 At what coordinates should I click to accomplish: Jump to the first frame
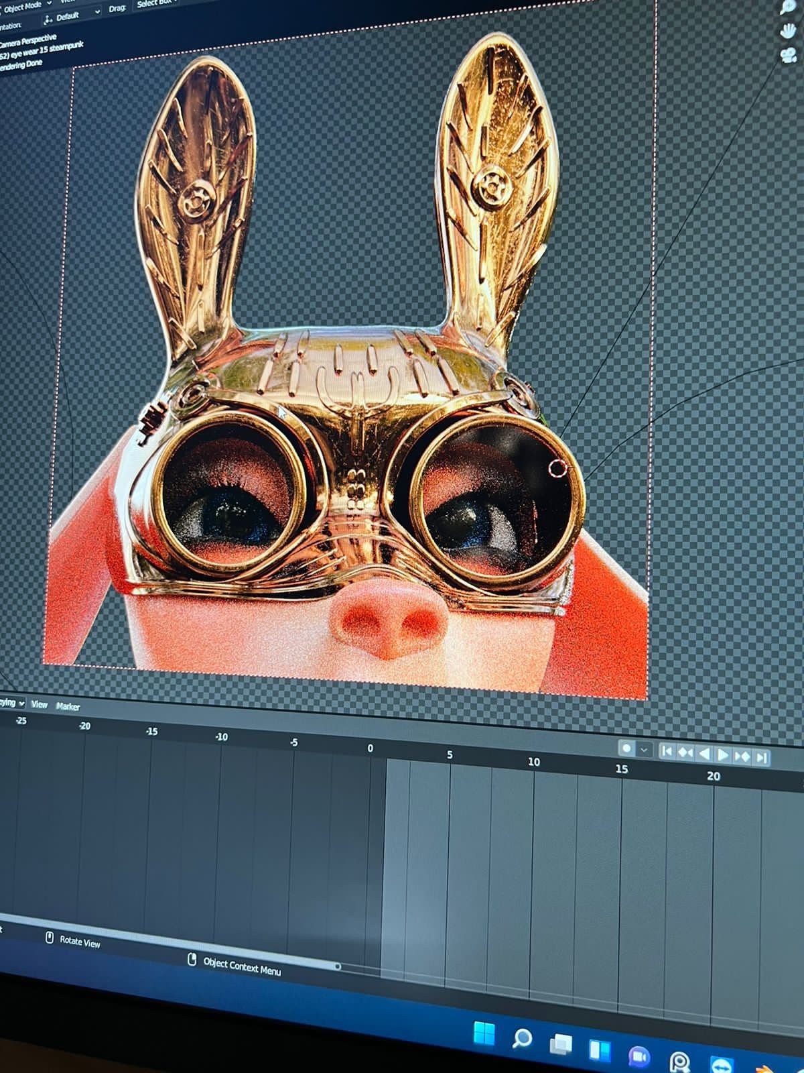point(667,751)
